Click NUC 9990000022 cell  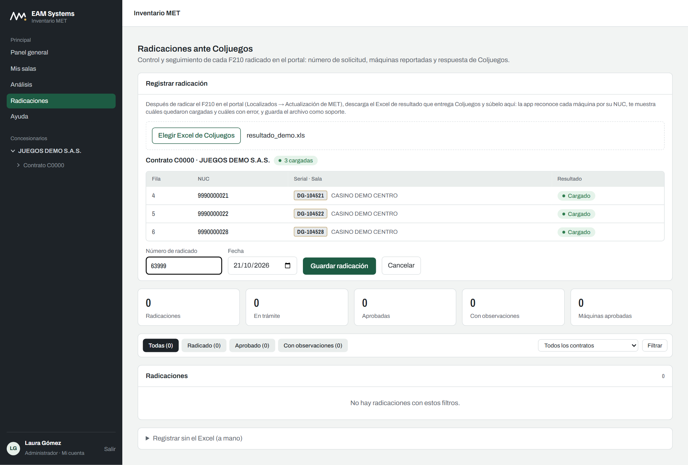213,214
